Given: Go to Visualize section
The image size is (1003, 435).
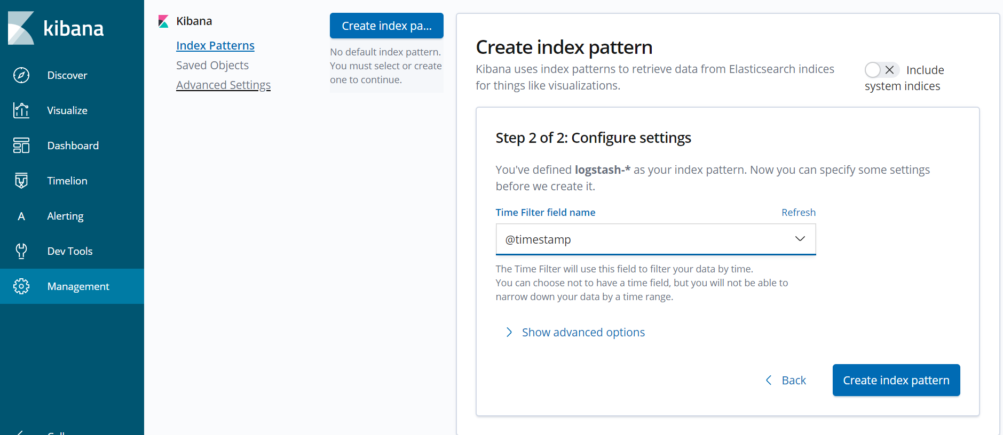Looking at the screenshot, I should point(67,110).
